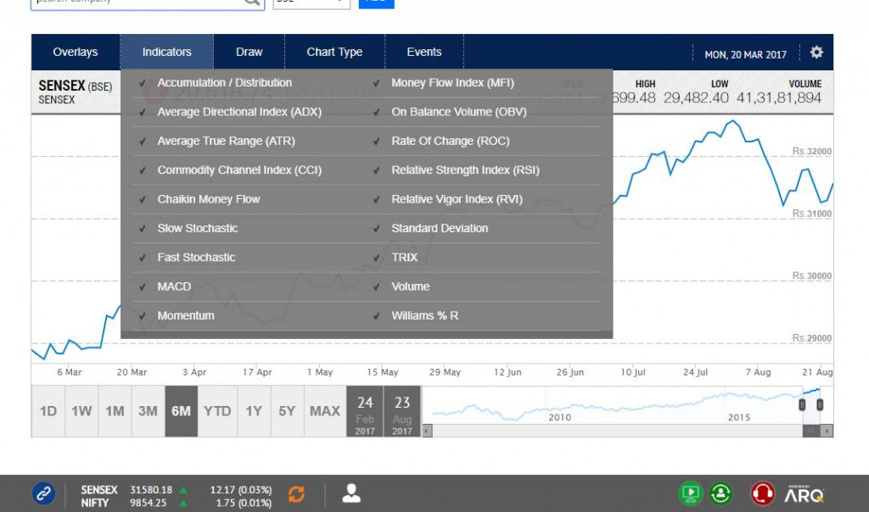Select the MAX time range button

click(324, 411)
